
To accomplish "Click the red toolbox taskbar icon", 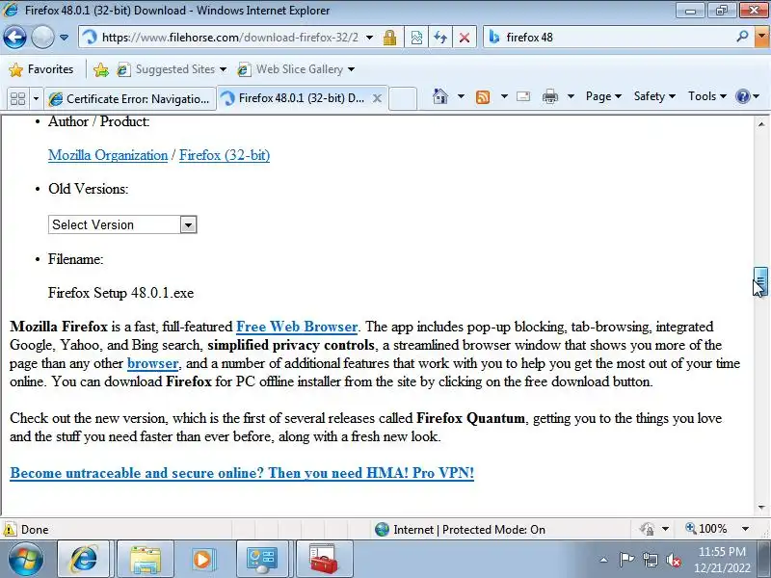I will [324, 559].
